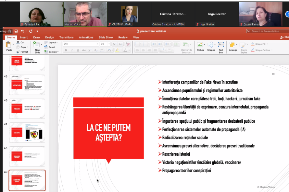Click the Picture insert icon
289x192 pixels.
point(200,46)
